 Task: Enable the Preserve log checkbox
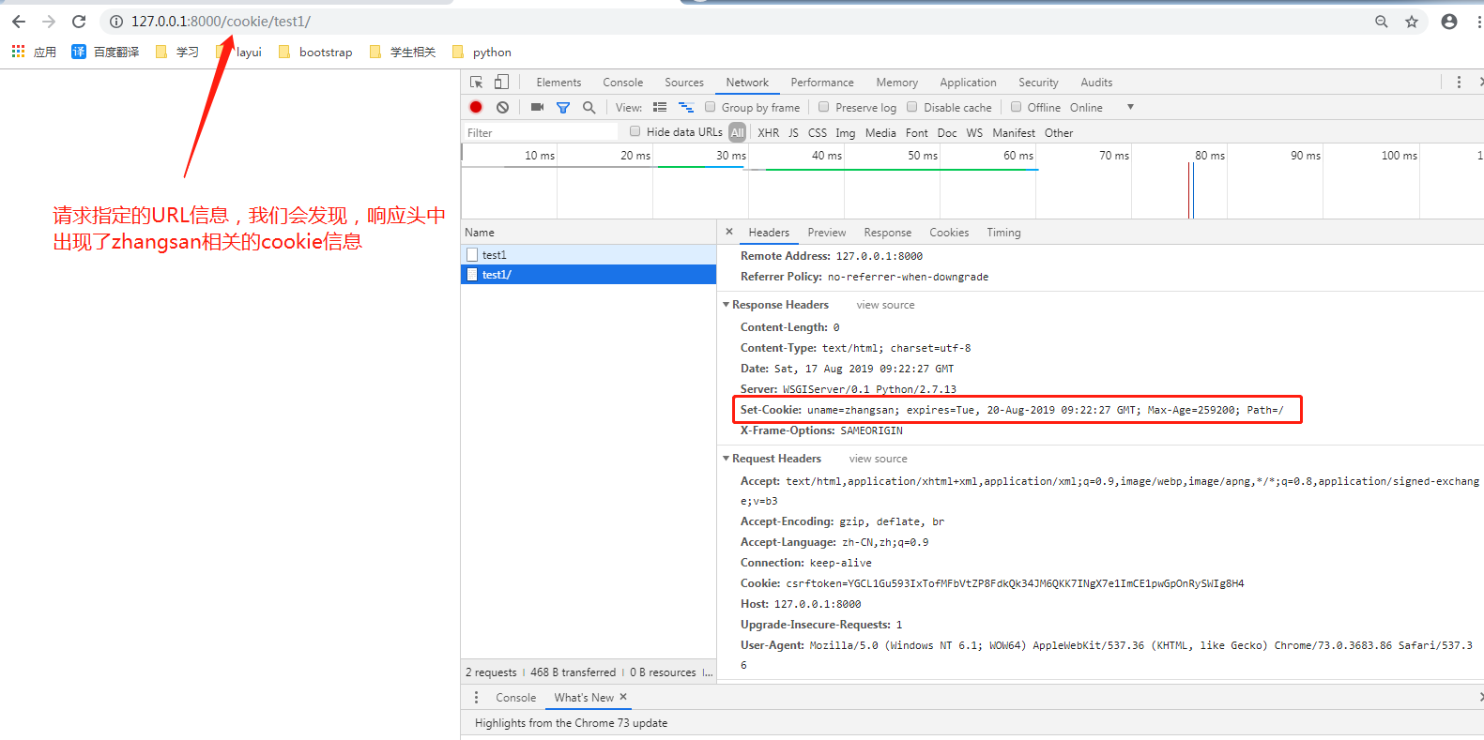pyautogui.click(x=824, y=107)
